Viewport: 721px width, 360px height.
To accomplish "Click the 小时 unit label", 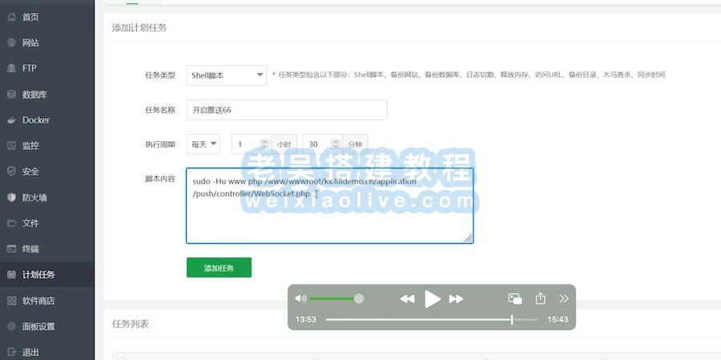I will 284,144.
